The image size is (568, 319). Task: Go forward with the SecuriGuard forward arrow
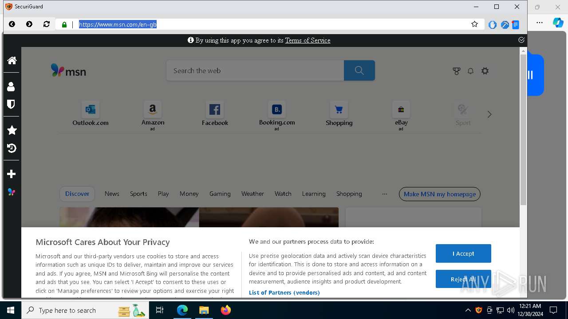pos(29,24)
